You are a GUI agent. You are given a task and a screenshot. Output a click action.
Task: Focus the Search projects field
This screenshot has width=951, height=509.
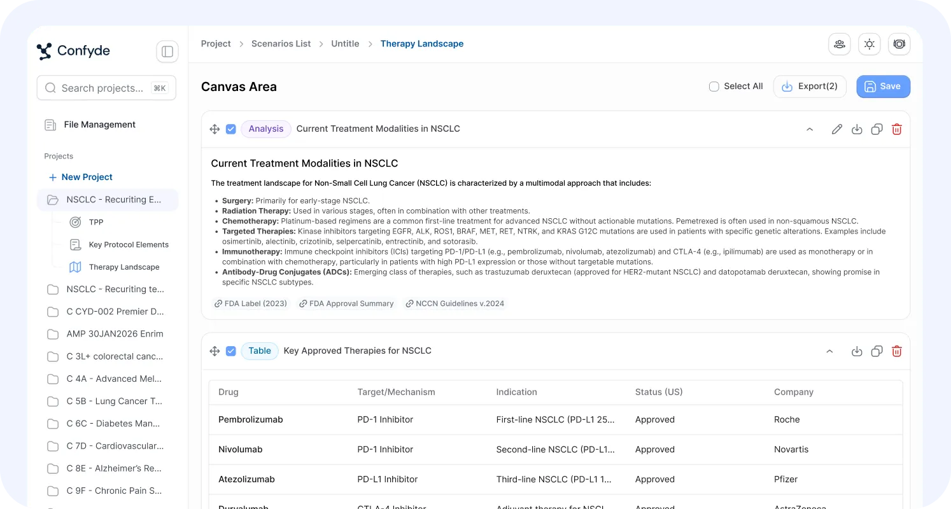[106, 88]
